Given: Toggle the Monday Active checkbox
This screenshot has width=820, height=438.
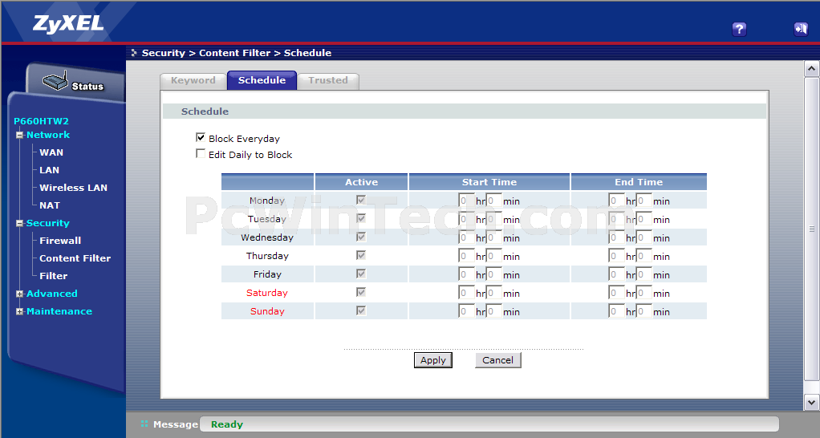Looking at the screenshot, I should pos(361,200).
